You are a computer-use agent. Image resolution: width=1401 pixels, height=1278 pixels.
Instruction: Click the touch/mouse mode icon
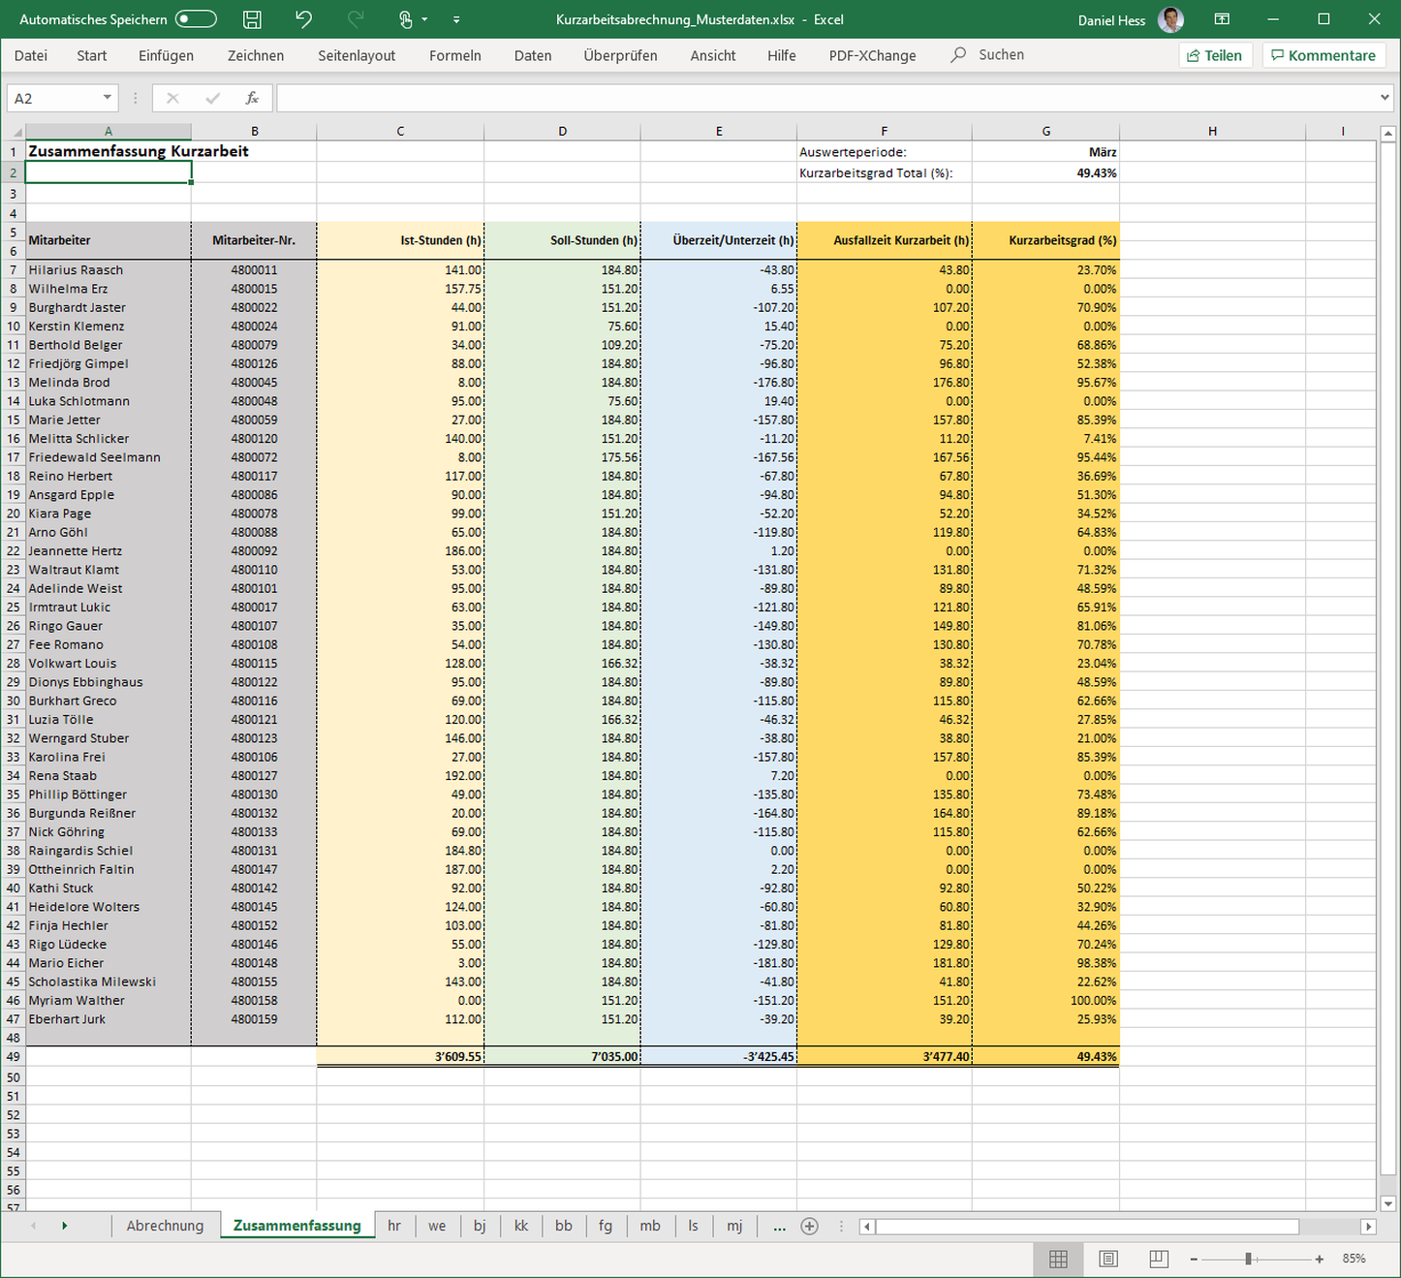[x=406, y=19]
